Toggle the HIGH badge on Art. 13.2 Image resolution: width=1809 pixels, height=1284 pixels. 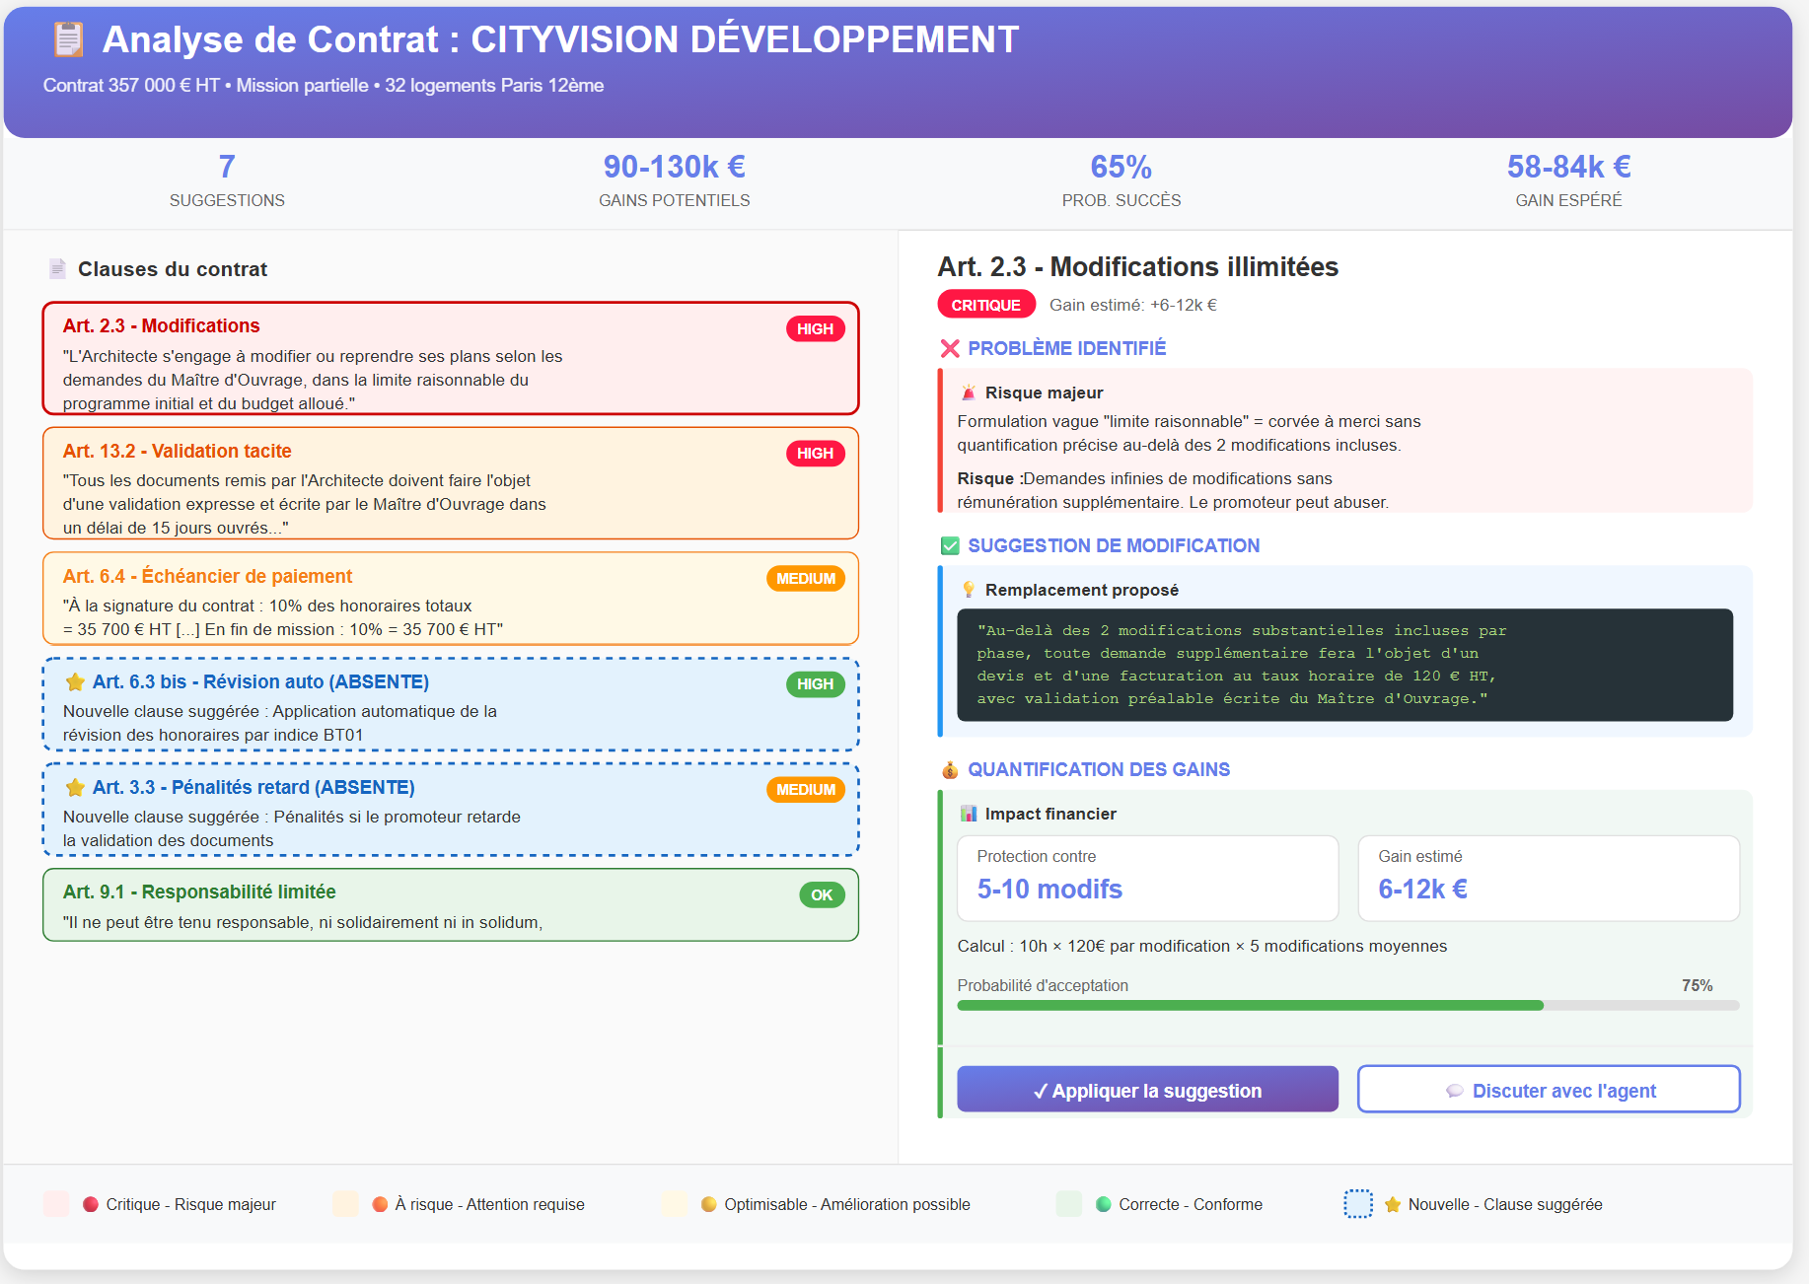[x=815, y=453]
